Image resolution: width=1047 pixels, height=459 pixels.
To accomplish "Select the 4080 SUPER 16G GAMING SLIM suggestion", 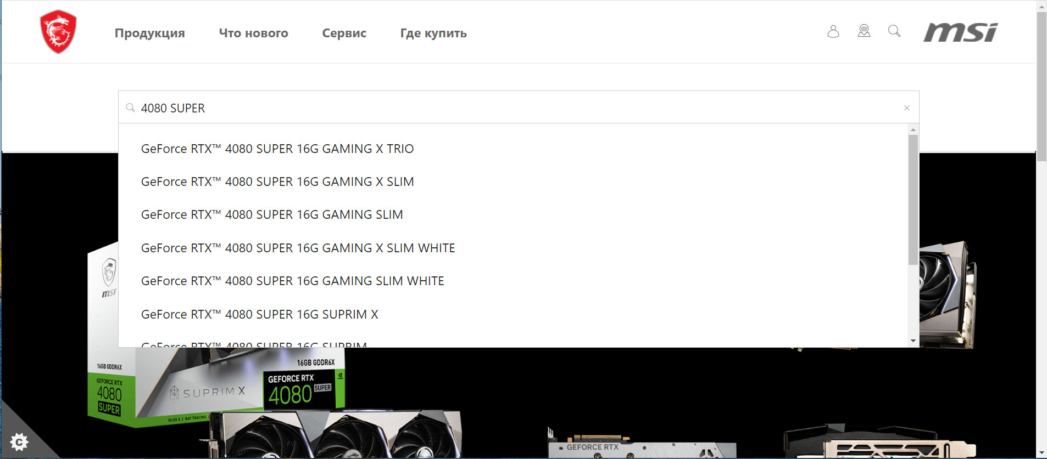I will coord(272,214).
